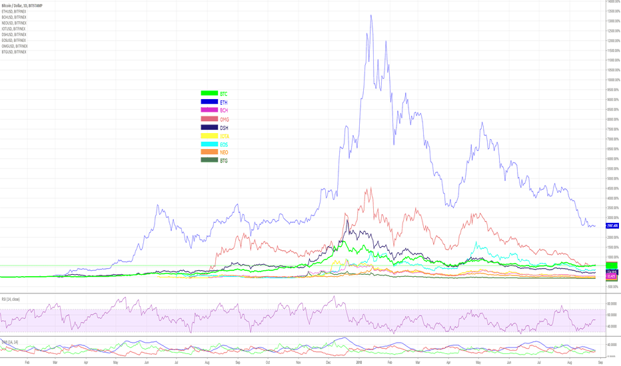Viewport: 621px width, 366px height.
Task: Click the magenta BCH legend swatch
Action: pos(209,110)
